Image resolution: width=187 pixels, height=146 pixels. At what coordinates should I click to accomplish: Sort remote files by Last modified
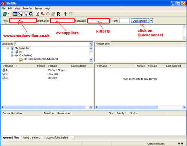175,66
